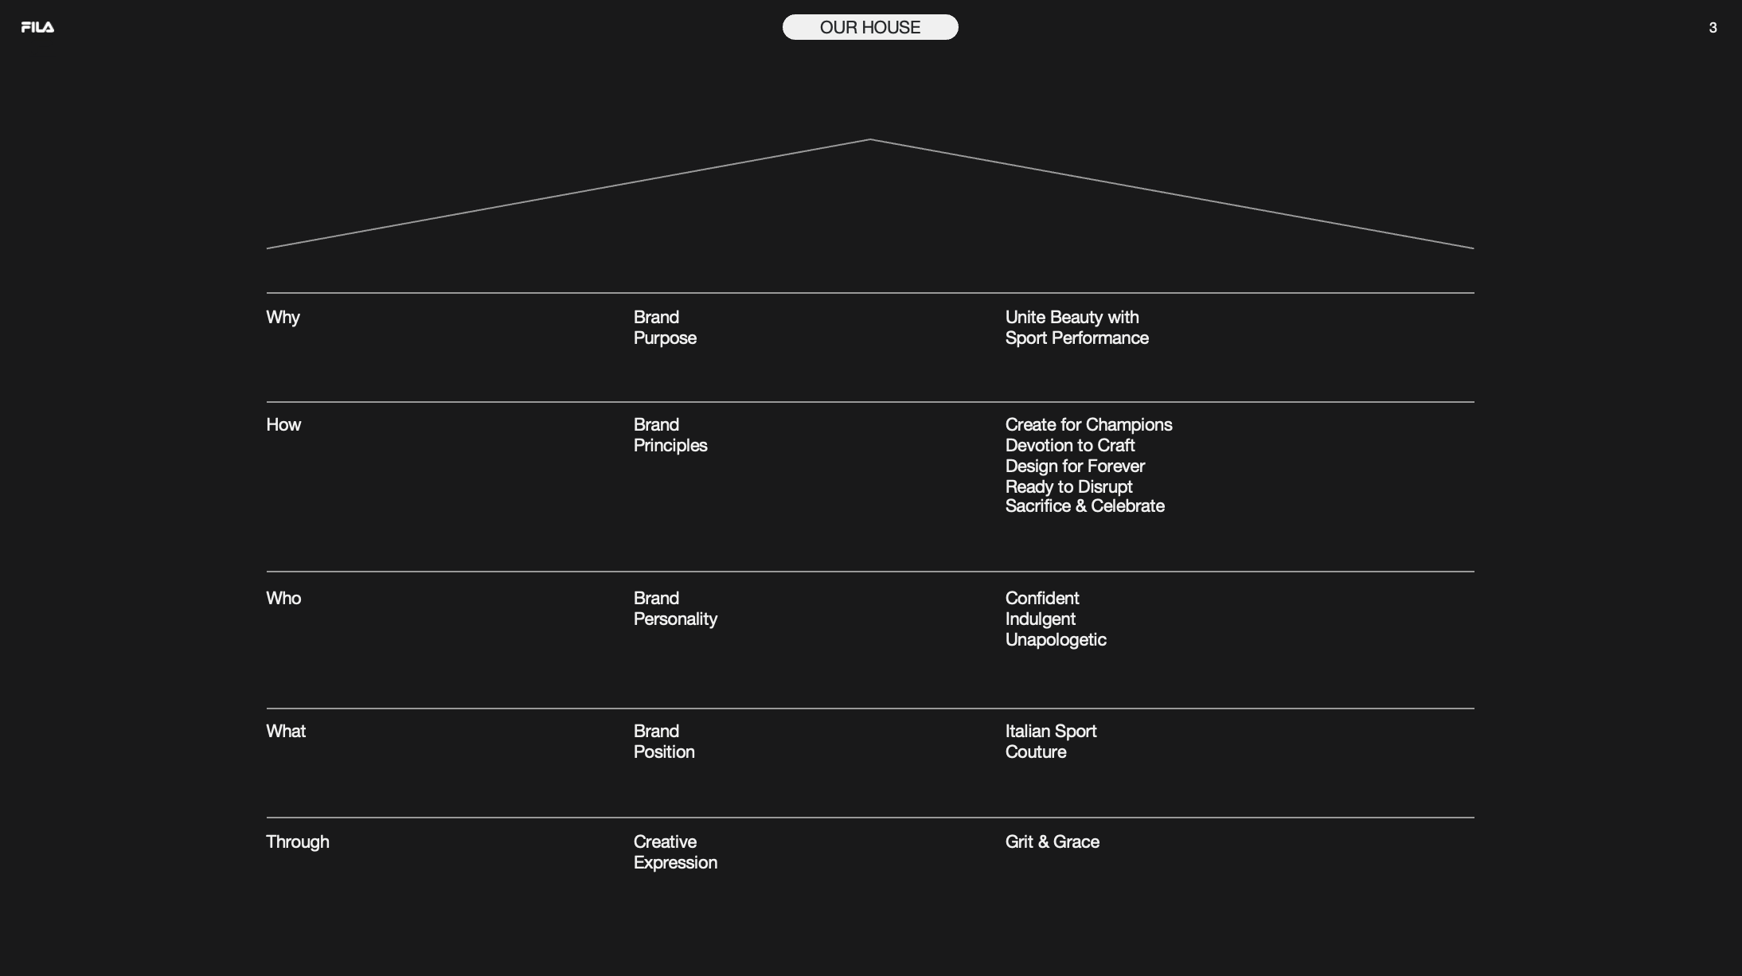Click Sacrifice & Celebrate text
The height and width of the screenshot is (976, 1742).
coord(1084,506)
